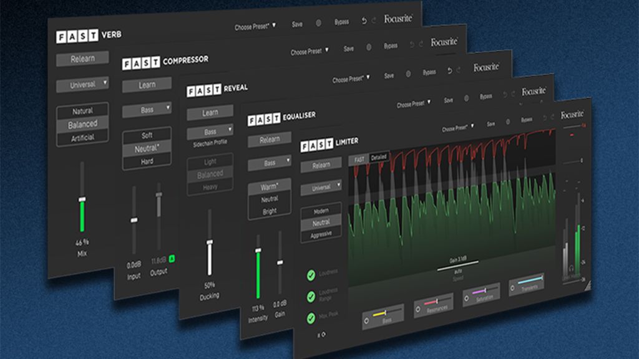Click the Focusrite logo on FAST Verb
The height and width of the screenshot is (359, 639).
point(399,19)
